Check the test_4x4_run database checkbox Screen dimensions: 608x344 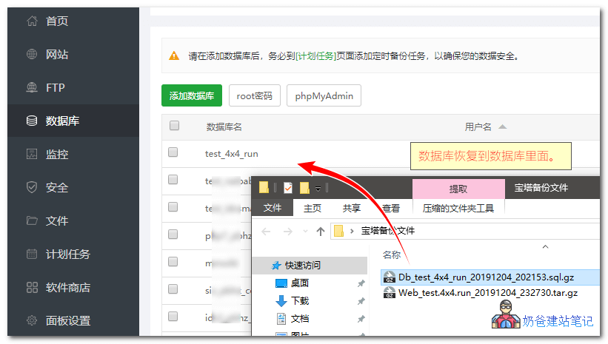(x=173, y=152)
